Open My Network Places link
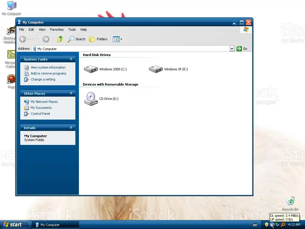 tap(44, 102)
